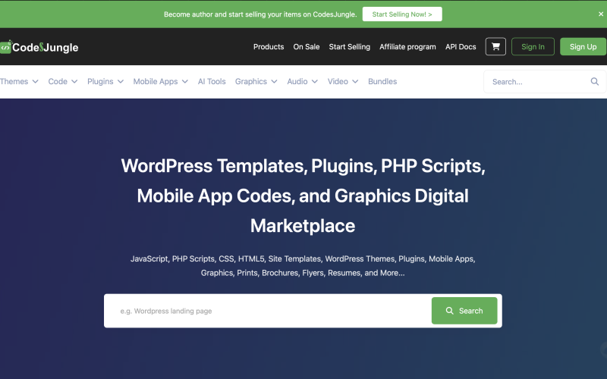Click the green Search button in hero
607x379 pixels.
click(x=464, y=311)
